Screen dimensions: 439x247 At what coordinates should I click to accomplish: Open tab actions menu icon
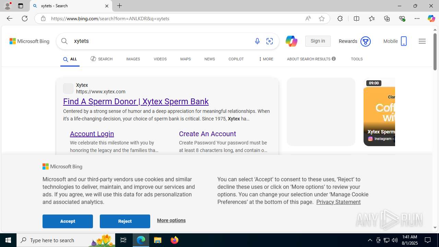coord(21,6)
